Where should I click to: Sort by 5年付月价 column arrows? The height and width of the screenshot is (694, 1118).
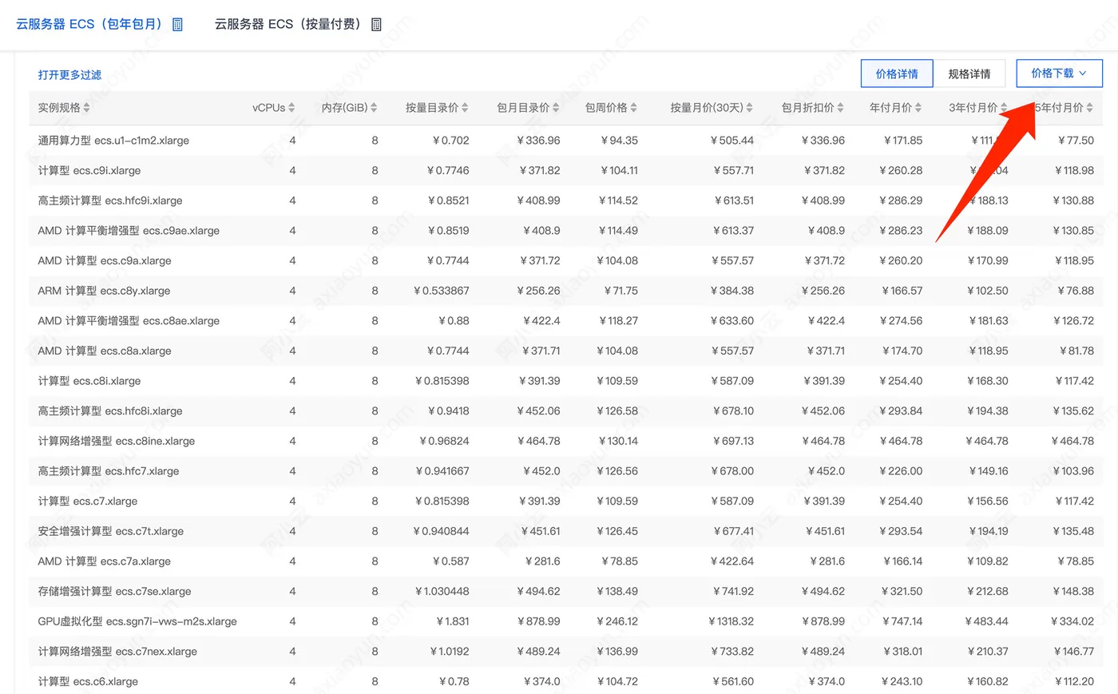[x=1089, y=108]
